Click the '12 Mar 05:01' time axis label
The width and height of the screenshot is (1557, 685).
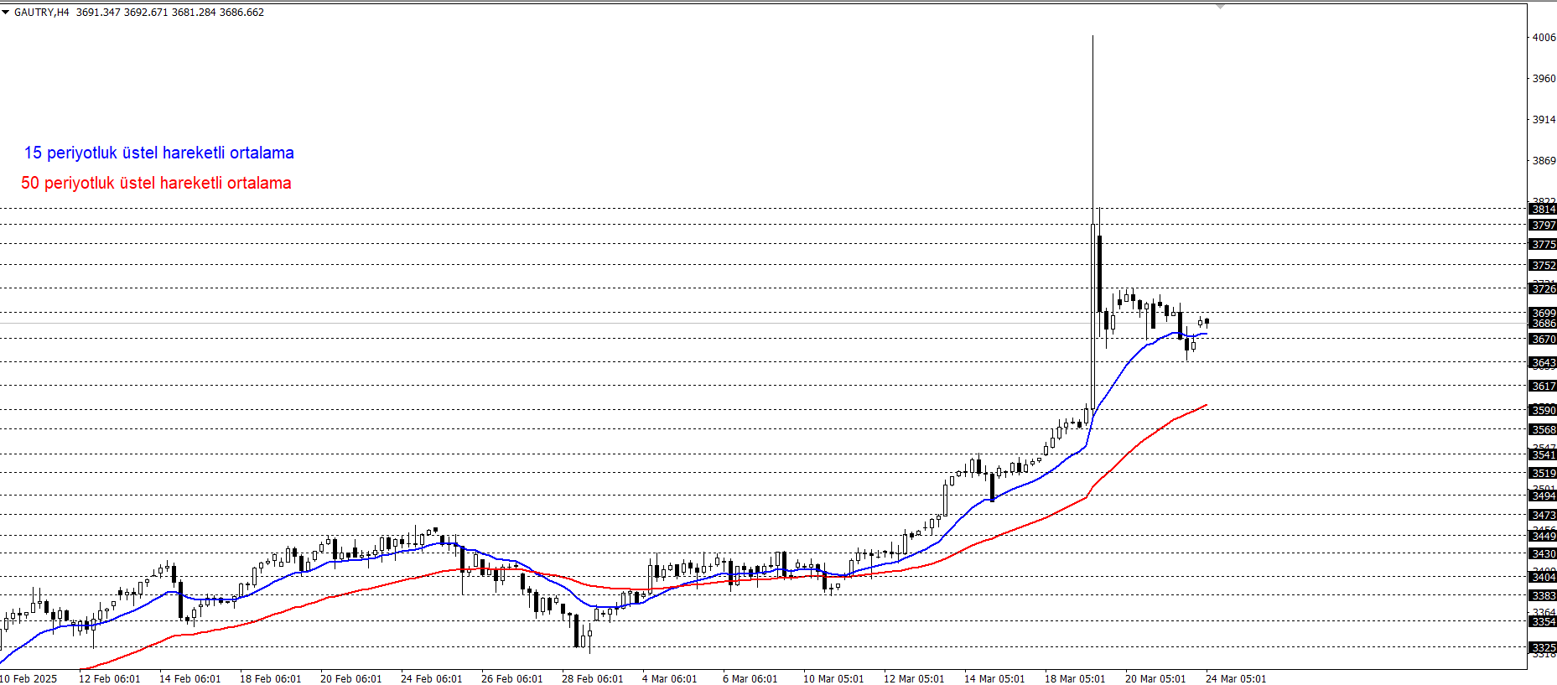pyautogui.click(x=914, y=678)
